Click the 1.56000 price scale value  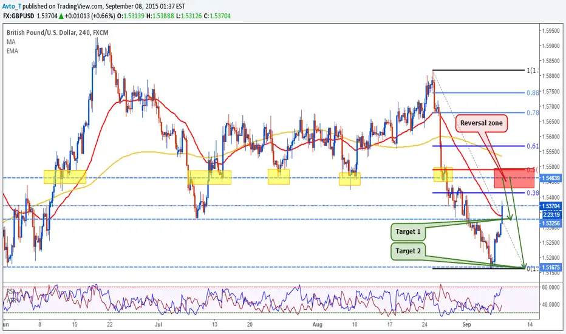click(552, 137)
